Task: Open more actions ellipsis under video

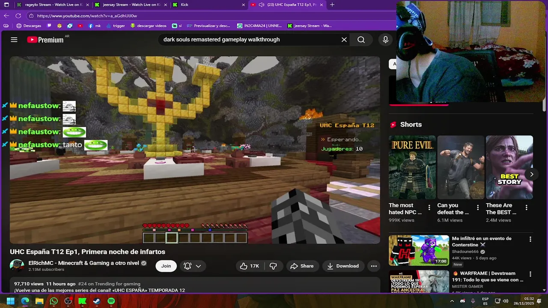Action: coord(374,266)
